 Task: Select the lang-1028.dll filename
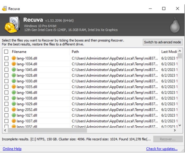(27, 75)
